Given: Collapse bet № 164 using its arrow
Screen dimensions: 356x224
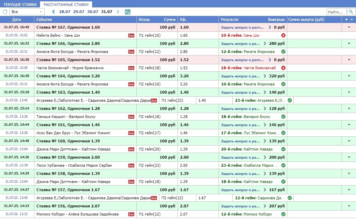Looking at the screenshot, I should 349,76.
